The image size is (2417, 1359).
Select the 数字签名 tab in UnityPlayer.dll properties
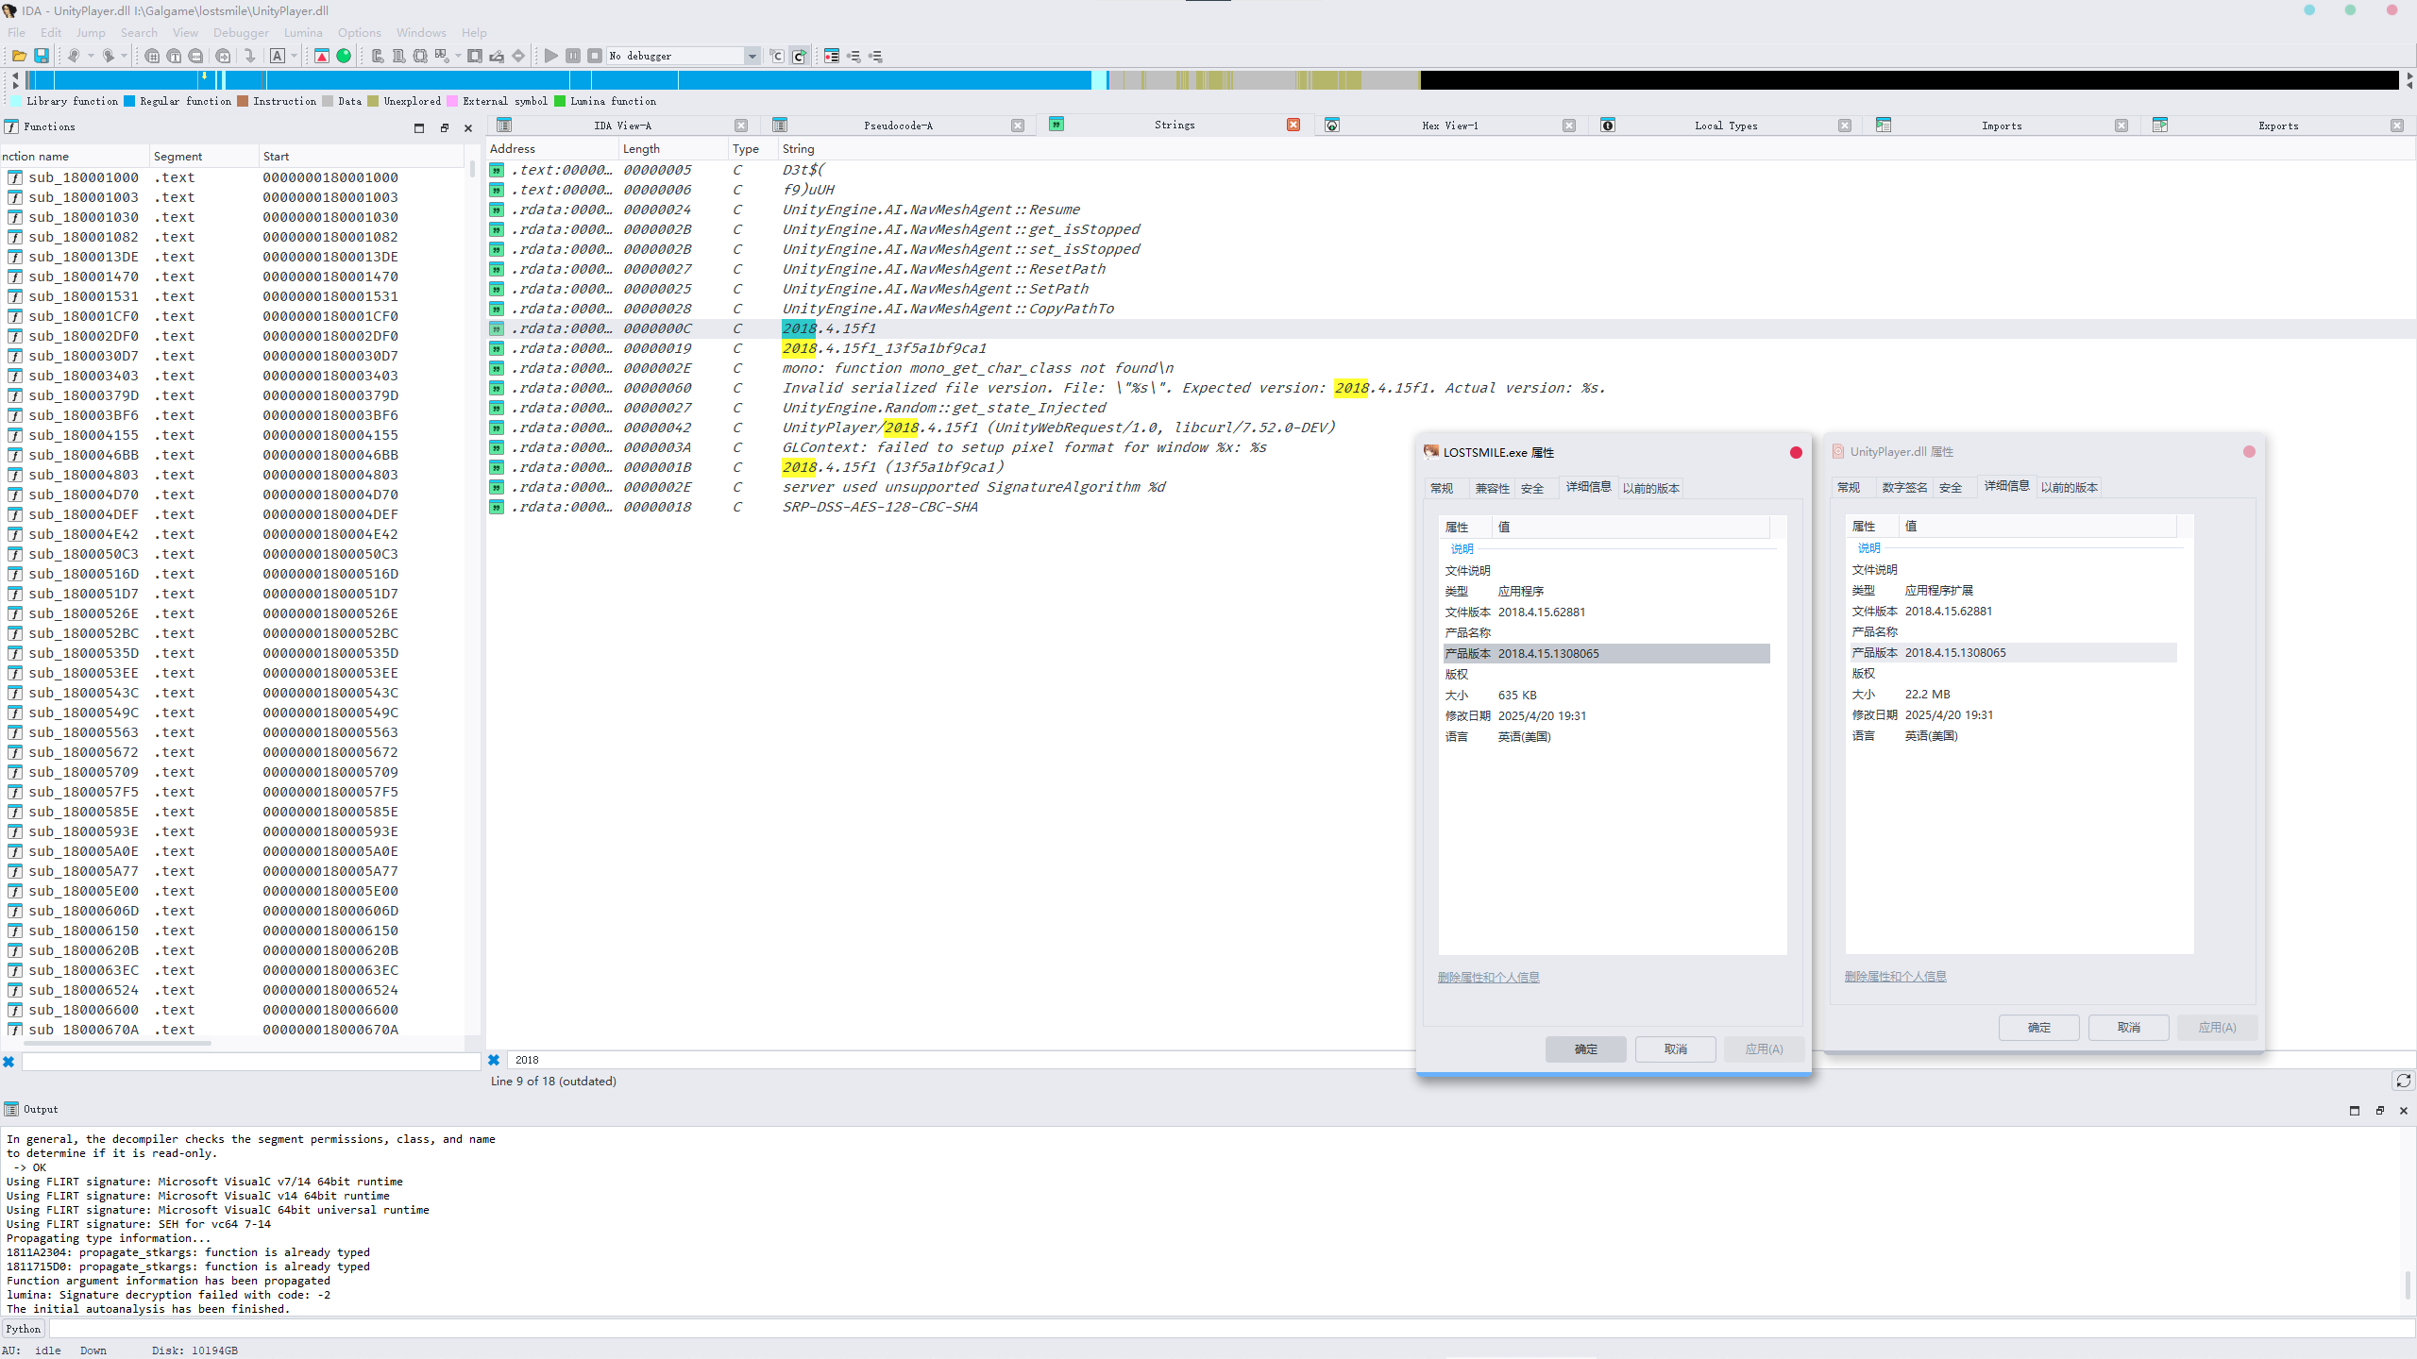point(1903,487)
